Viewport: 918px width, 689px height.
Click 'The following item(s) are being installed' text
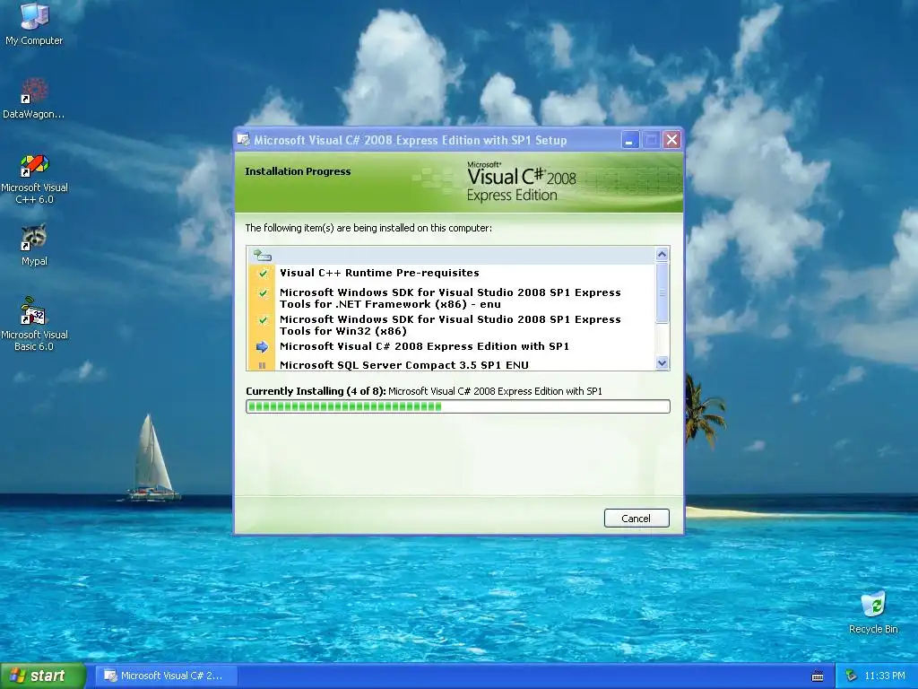368,228
